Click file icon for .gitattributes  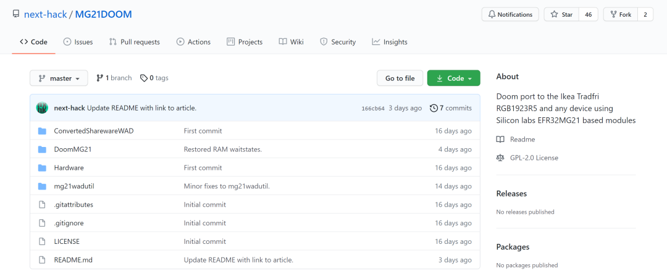[42, 204]
